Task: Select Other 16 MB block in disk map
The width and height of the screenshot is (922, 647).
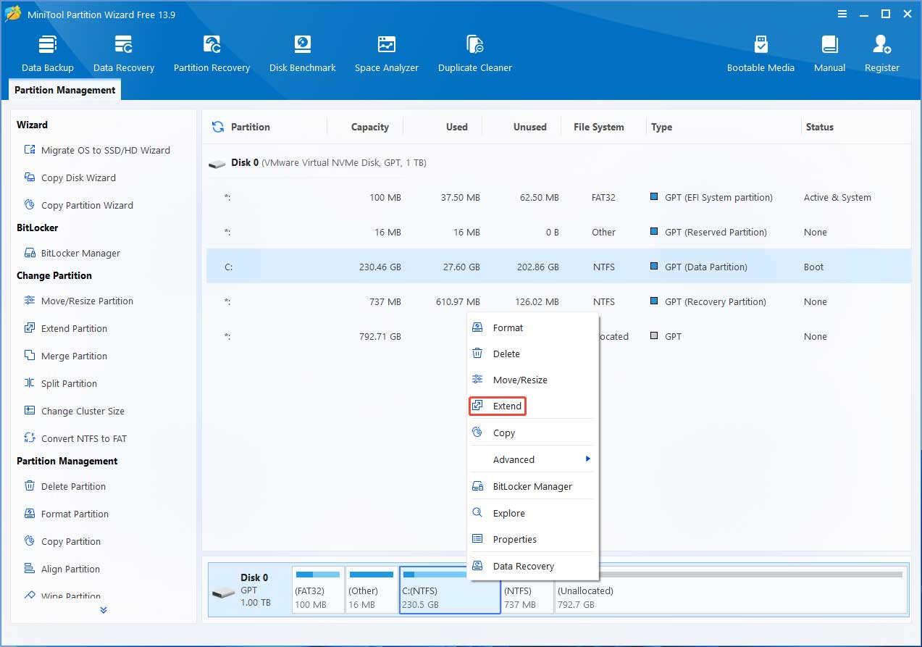Action: 372,590
